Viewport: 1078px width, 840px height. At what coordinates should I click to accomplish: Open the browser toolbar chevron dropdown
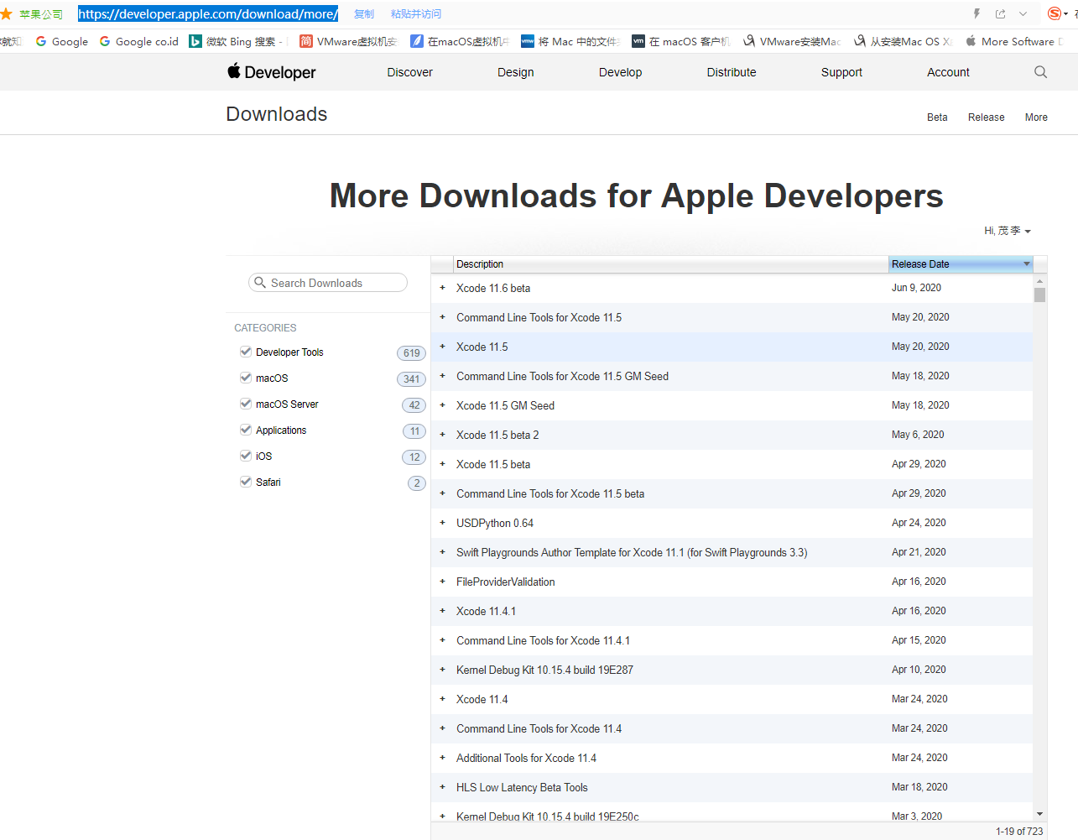coord(1023,13)
